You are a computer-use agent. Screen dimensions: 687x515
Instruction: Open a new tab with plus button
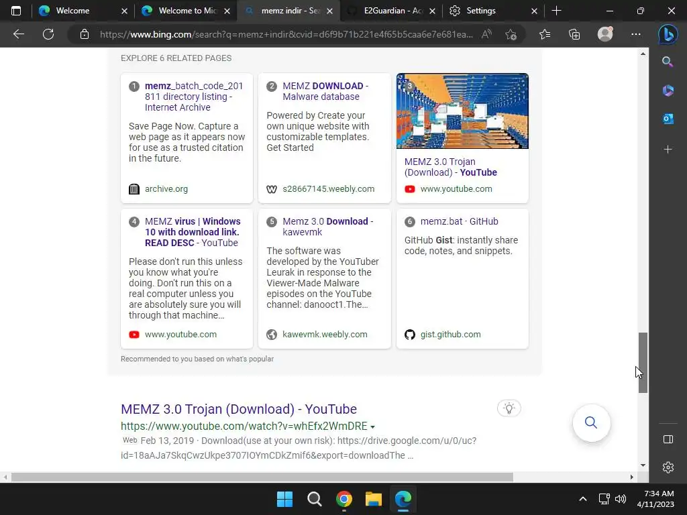point(556,11)
